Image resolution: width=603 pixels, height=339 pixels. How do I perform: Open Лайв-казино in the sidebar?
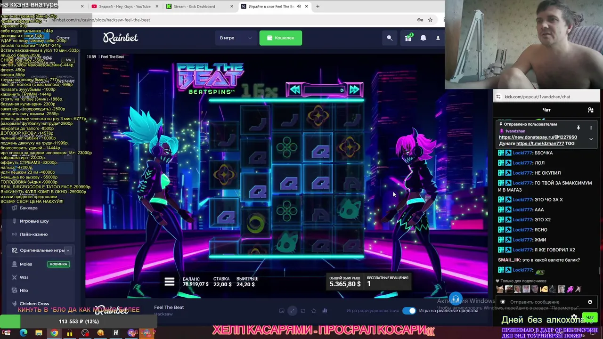point(33,234)
